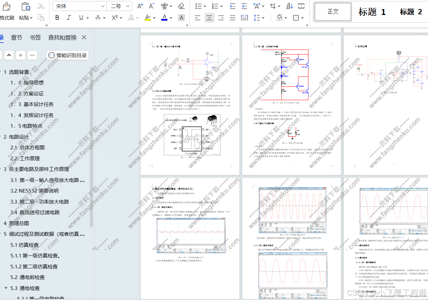Screen dimensions: 428x300
Task: Go to outline item 3.2 NE5532 简要说明
Action: [34, 191]
